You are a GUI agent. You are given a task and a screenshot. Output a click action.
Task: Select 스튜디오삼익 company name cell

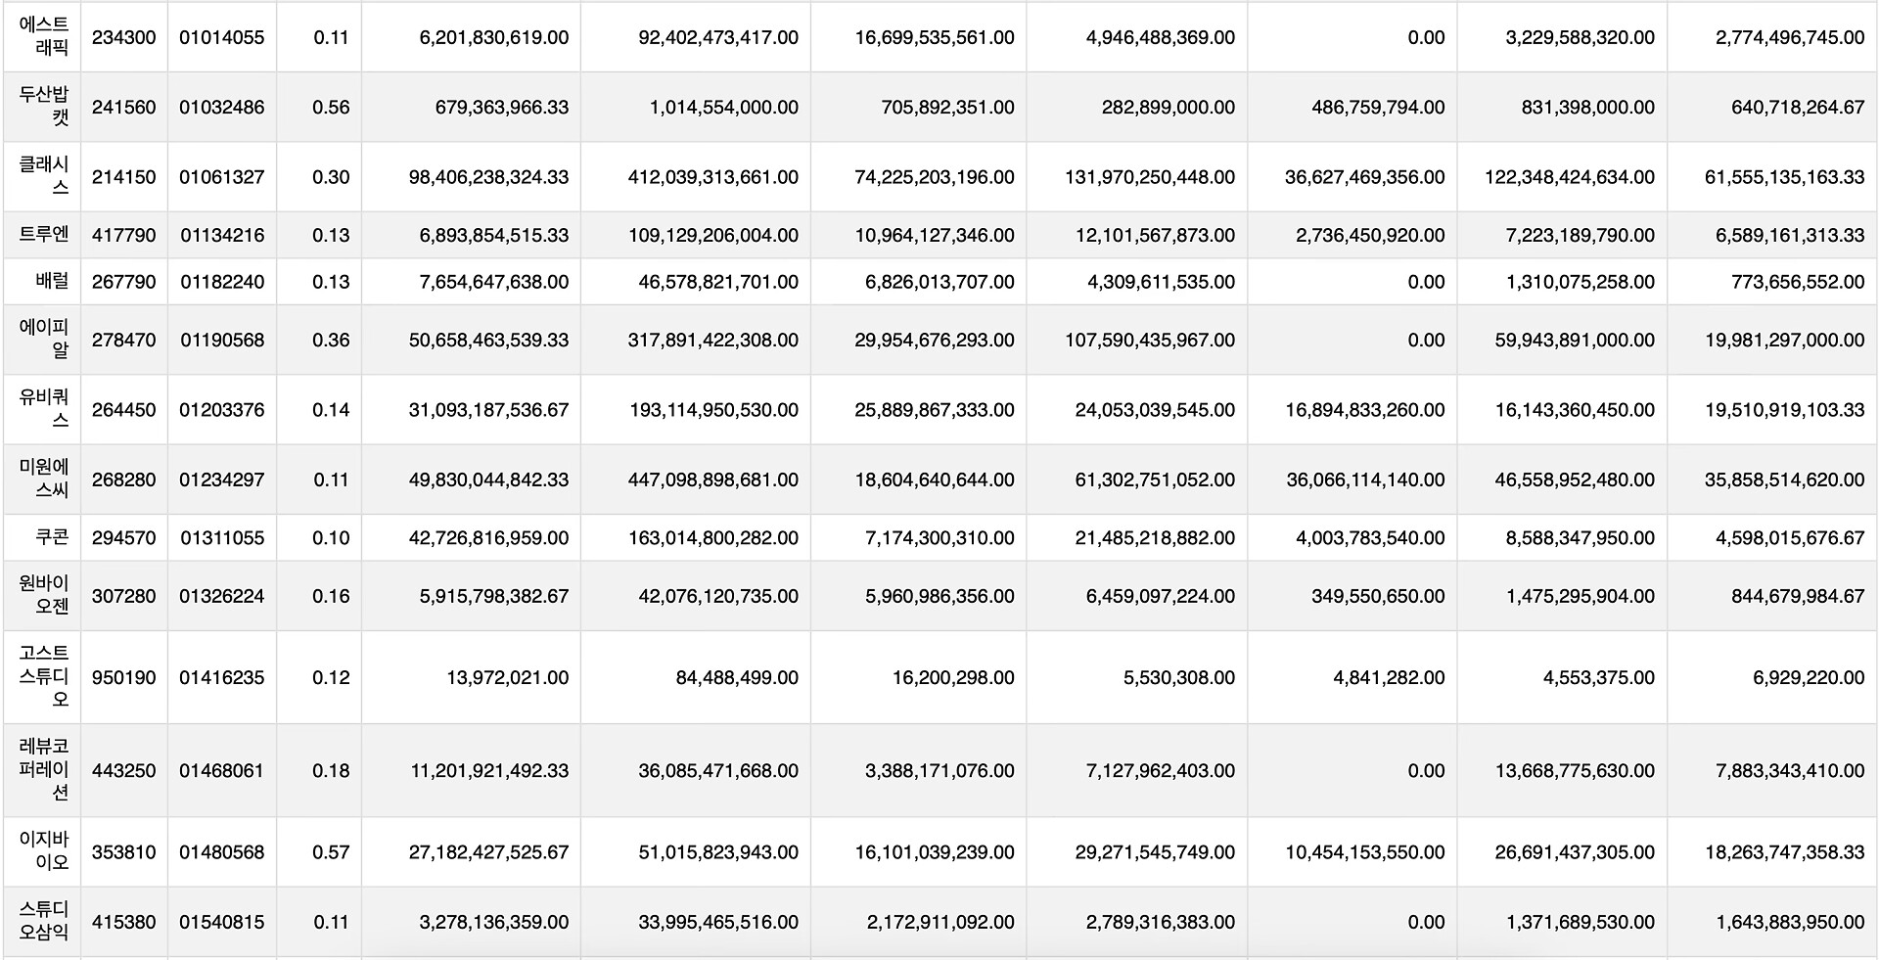(44, 922)
